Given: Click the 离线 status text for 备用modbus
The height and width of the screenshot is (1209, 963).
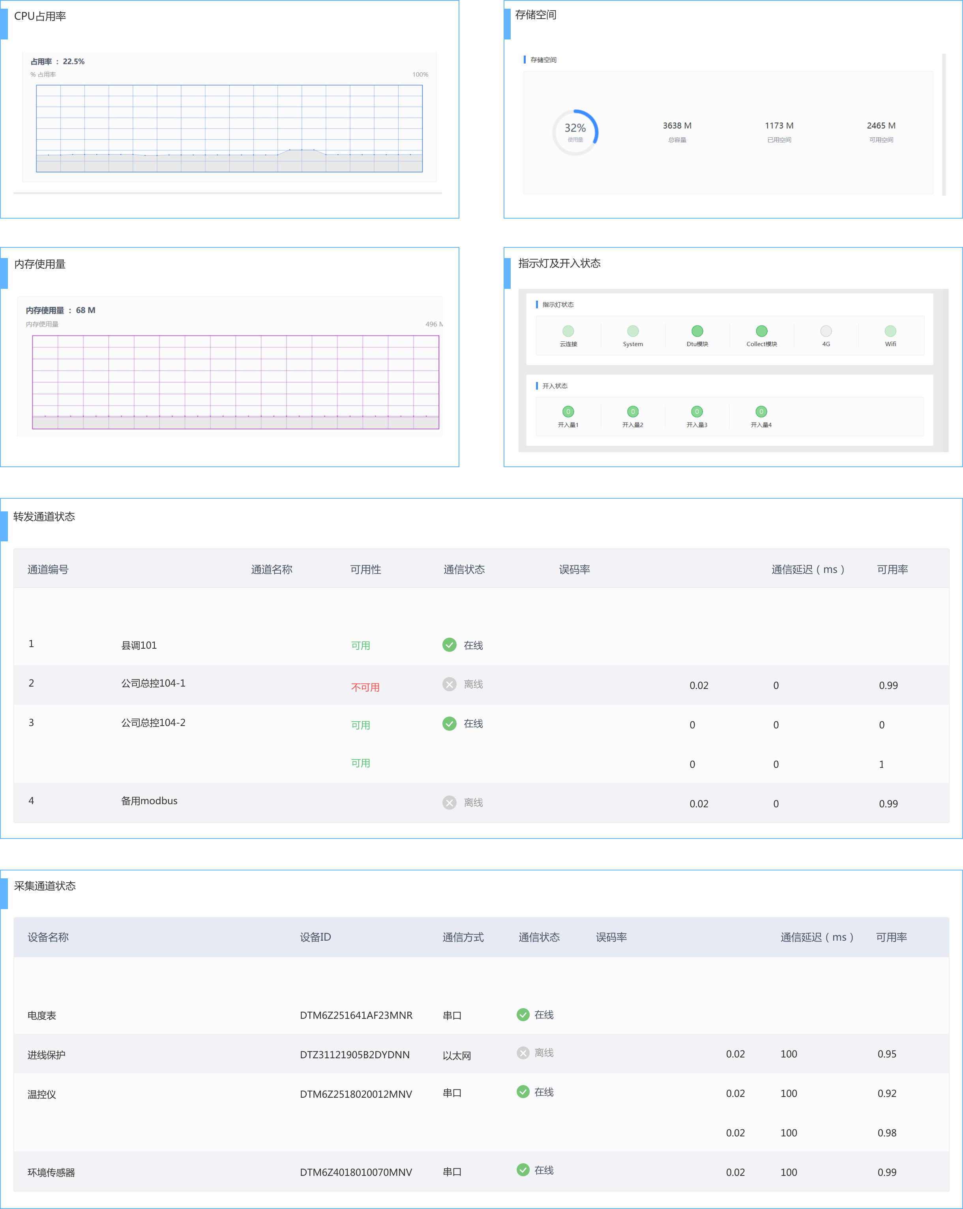Looking at the screenshot, I should pos(473,803).
